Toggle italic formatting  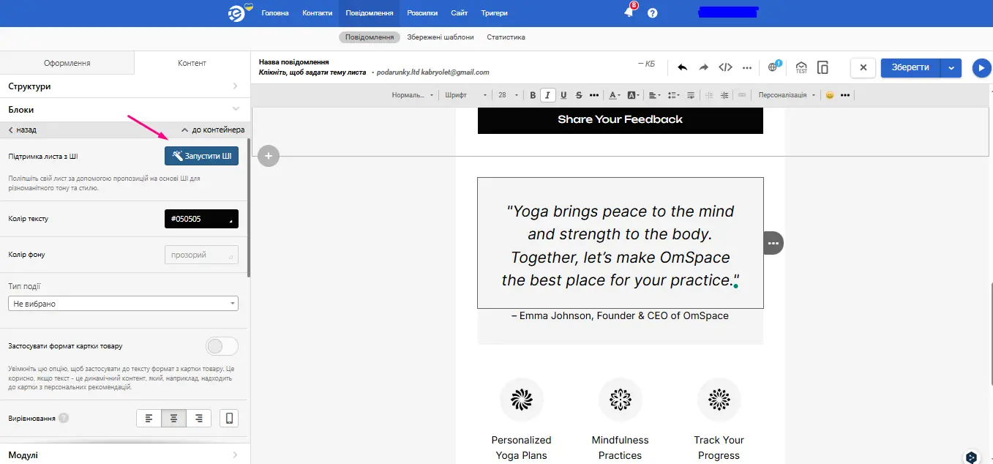coord(547,95)
